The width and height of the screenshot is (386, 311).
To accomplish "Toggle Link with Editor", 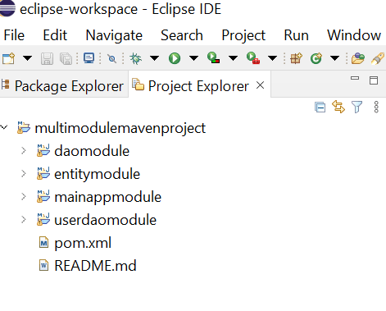I will coord(338,107).
